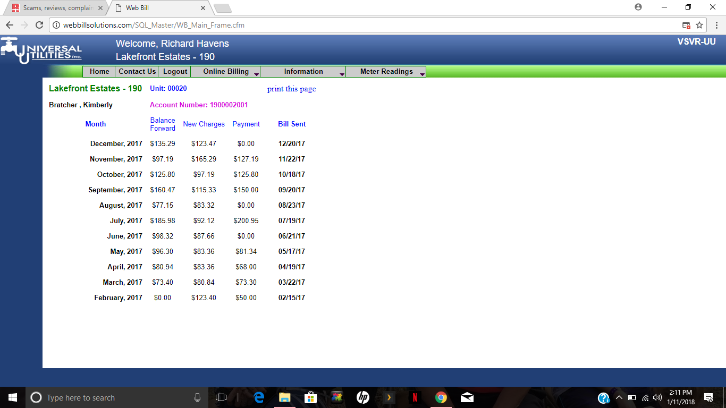Click the November, 2017 row label
726x408 pixels.
(116, 159)
